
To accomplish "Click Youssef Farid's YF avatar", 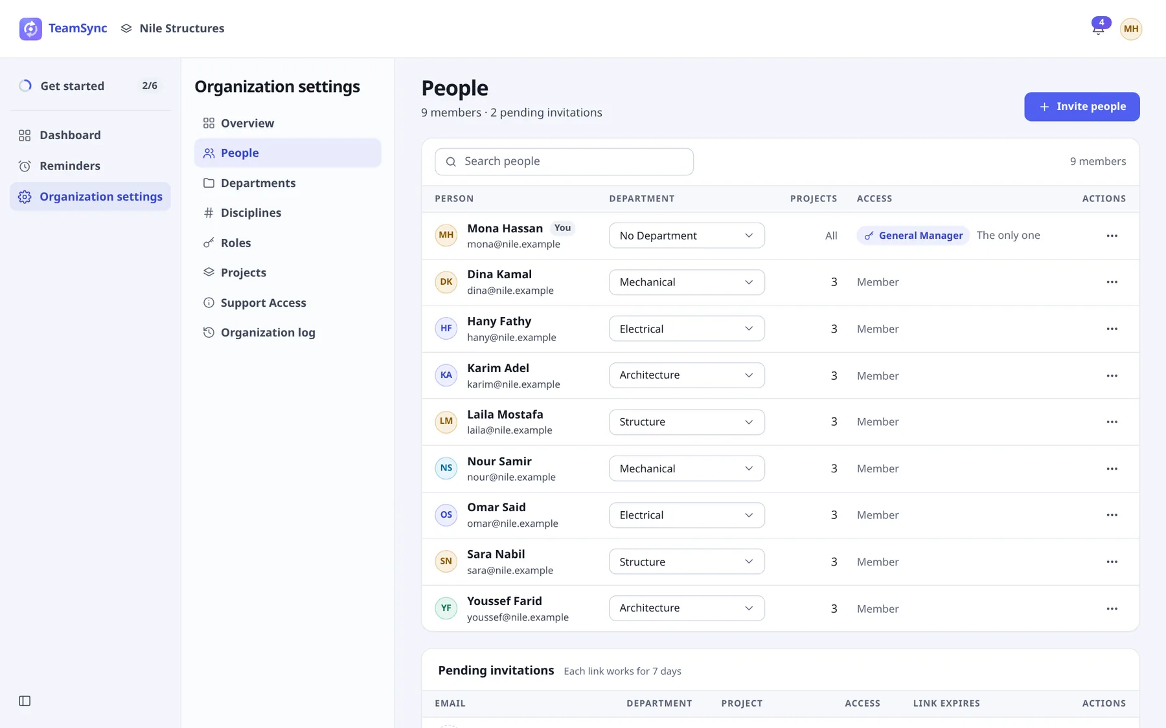I will click(446, 608).
